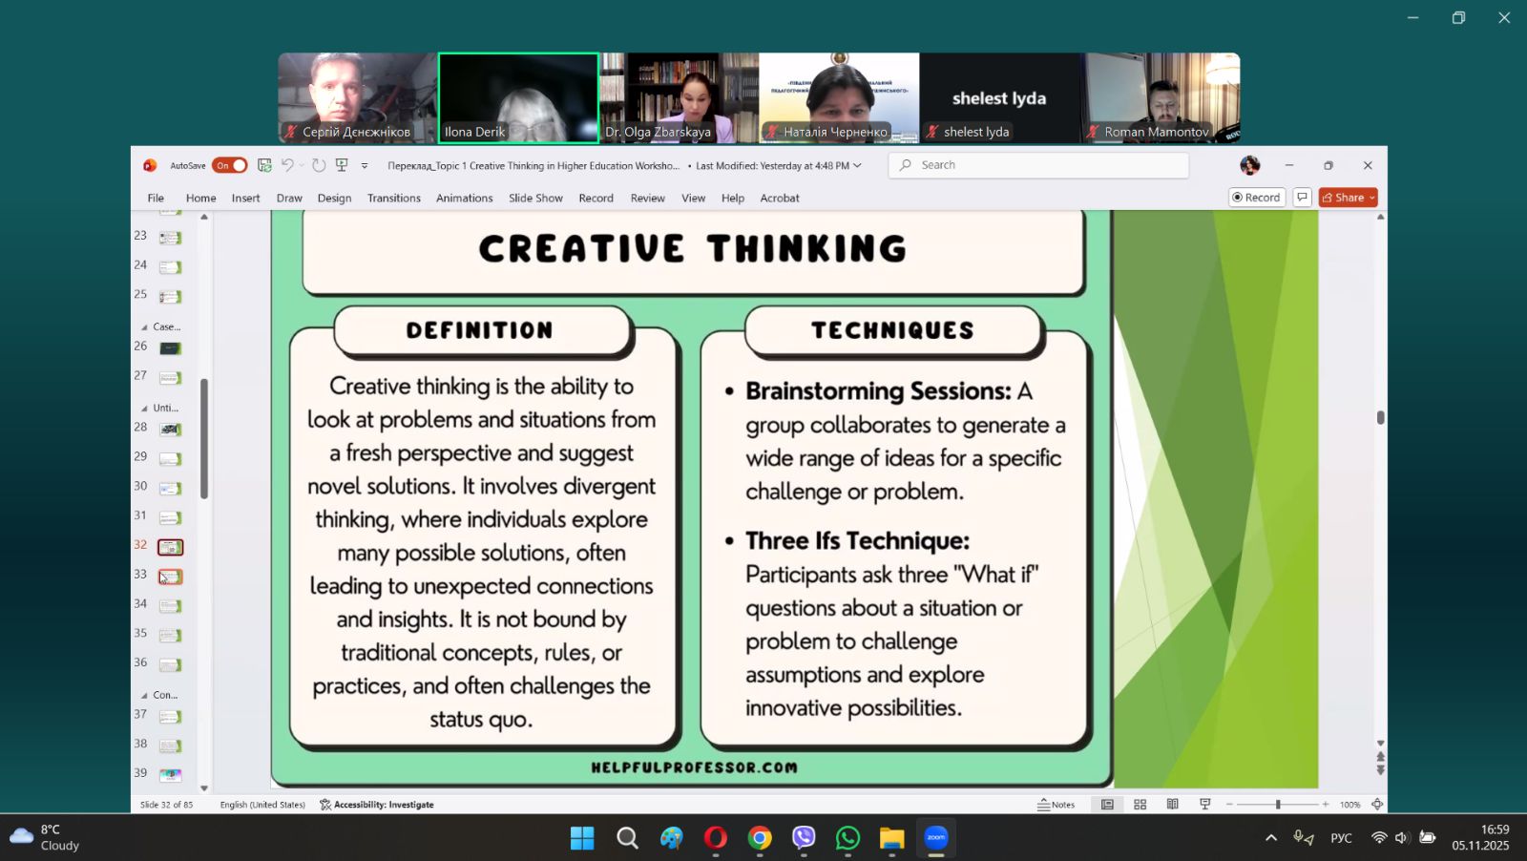Click the Share button
Screen dimensions: 1527x861
click(1348, 198)
